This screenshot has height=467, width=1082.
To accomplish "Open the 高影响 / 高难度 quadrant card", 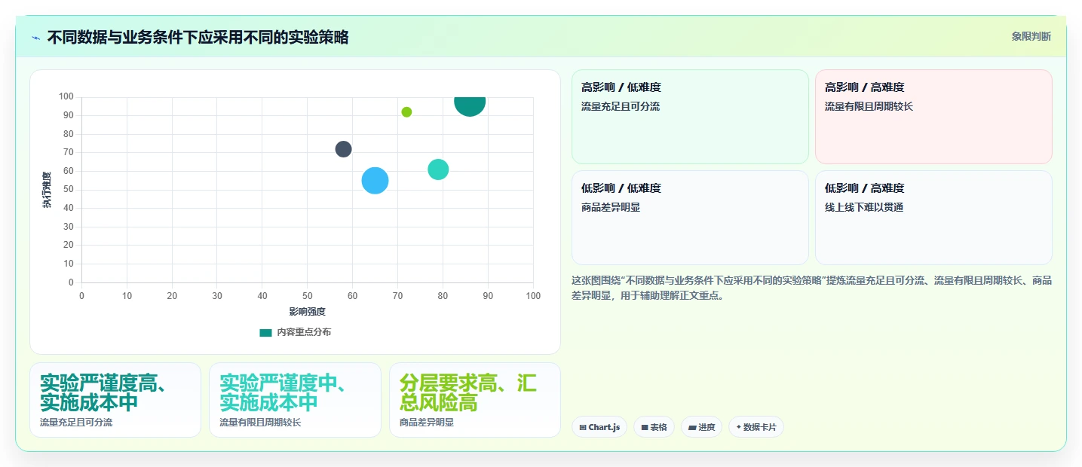I will pos(933,117).
